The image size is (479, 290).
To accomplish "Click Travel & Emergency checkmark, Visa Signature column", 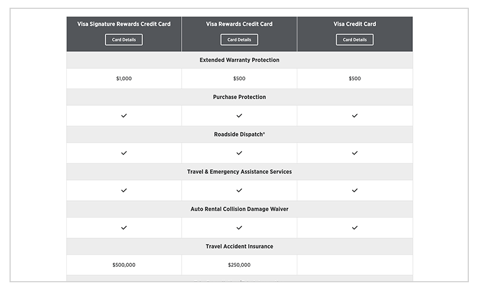I will coord(124,190).
